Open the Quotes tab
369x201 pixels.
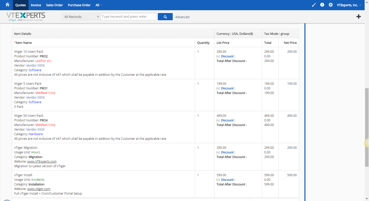(x=20, y=5)
